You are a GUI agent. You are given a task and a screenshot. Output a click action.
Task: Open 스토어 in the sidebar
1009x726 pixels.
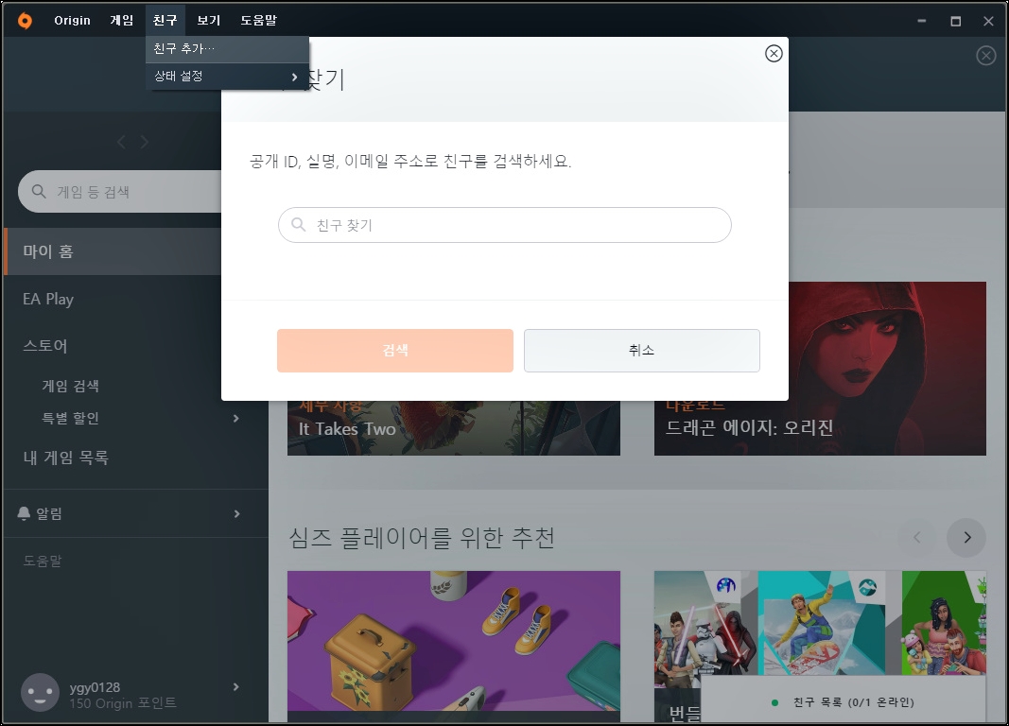tap(45, 346)
